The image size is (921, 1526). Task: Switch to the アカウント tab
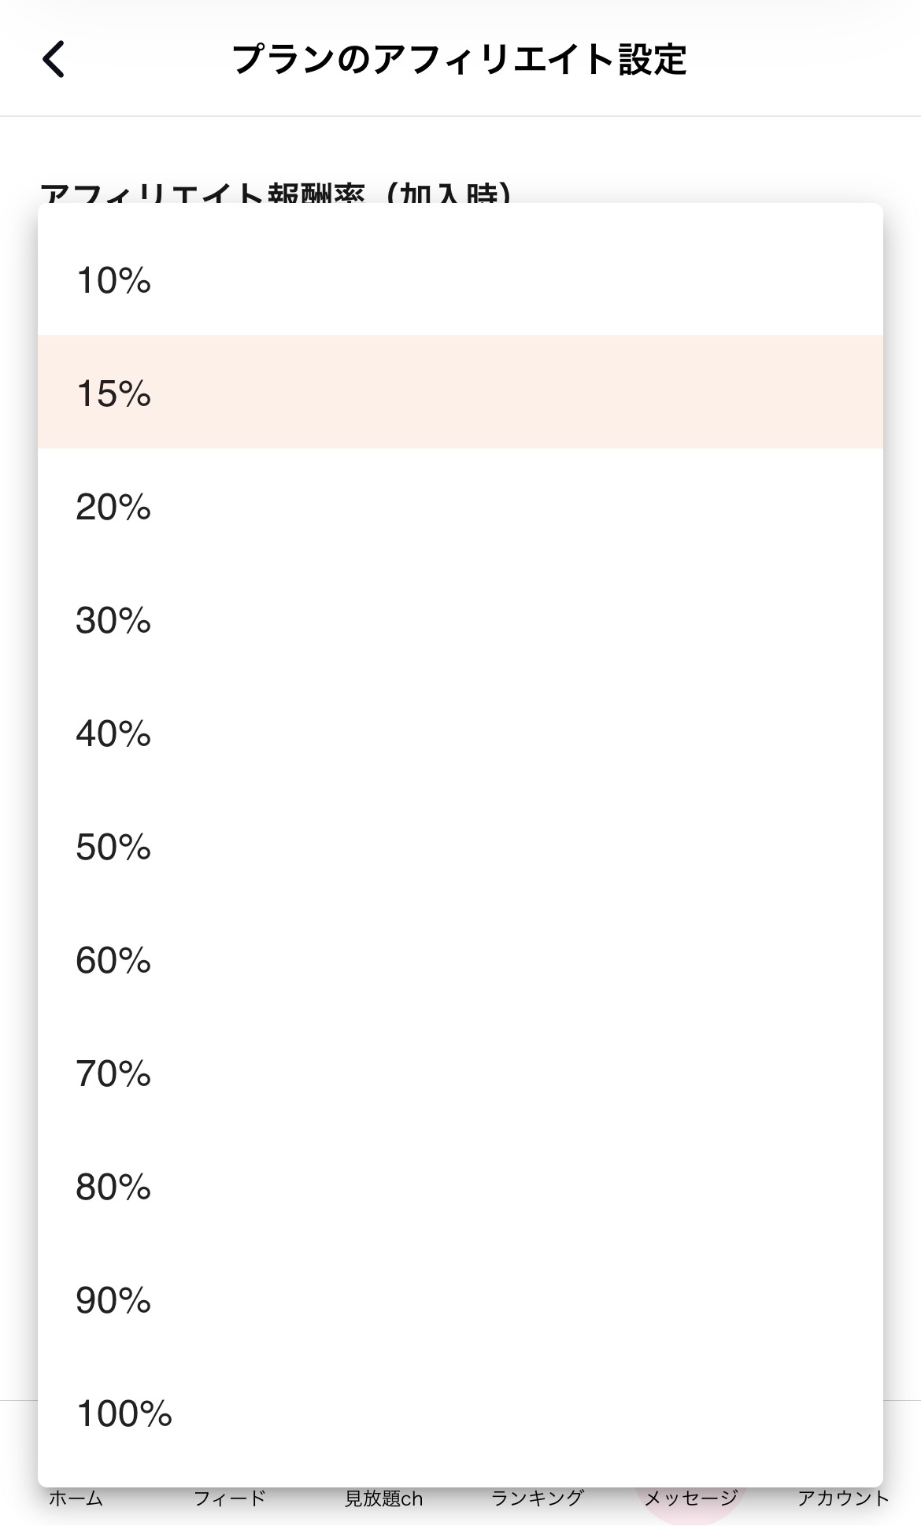coord(844,1498)
